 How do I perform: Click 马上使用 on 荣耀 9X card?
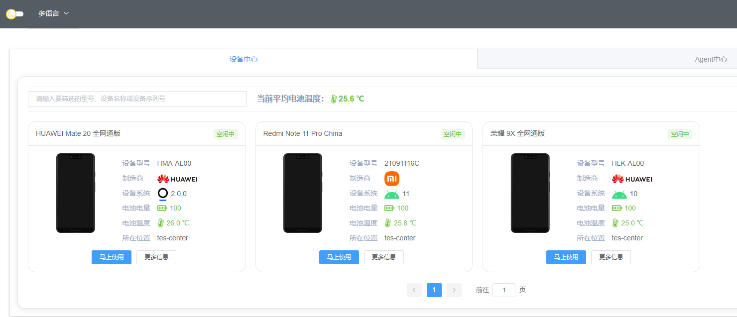click(x=566, y=257)
